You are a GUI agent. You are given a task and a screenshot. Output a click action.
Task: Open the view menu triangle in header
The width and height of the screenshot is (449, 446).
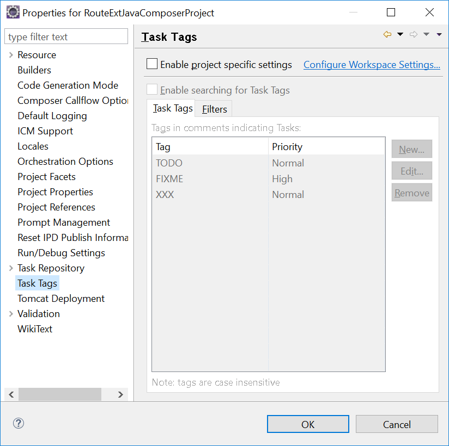pos(439,35)
